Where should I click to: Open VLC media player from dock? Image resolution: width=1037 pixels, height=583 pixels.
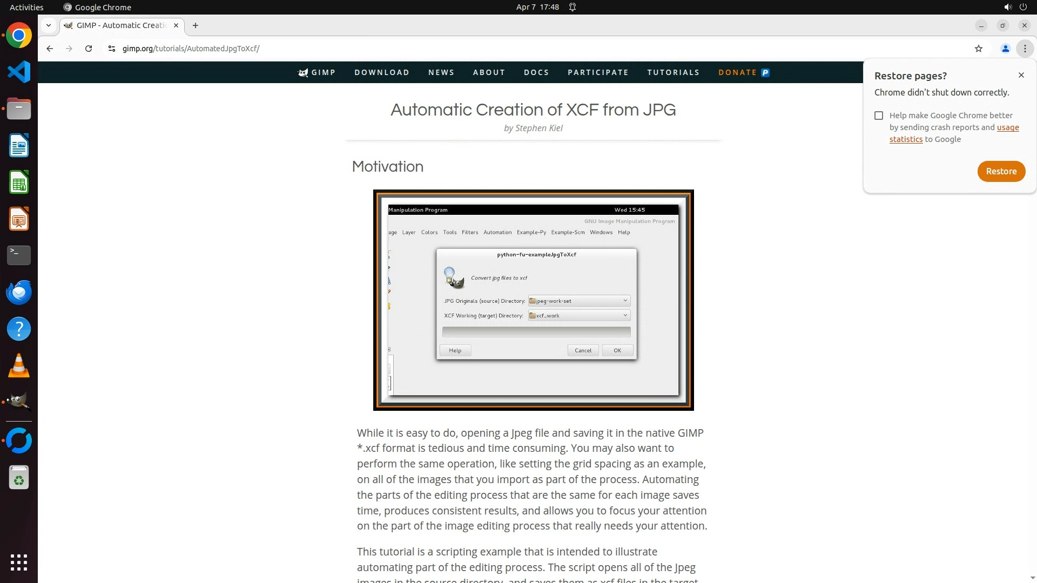(x=19, y=366)
